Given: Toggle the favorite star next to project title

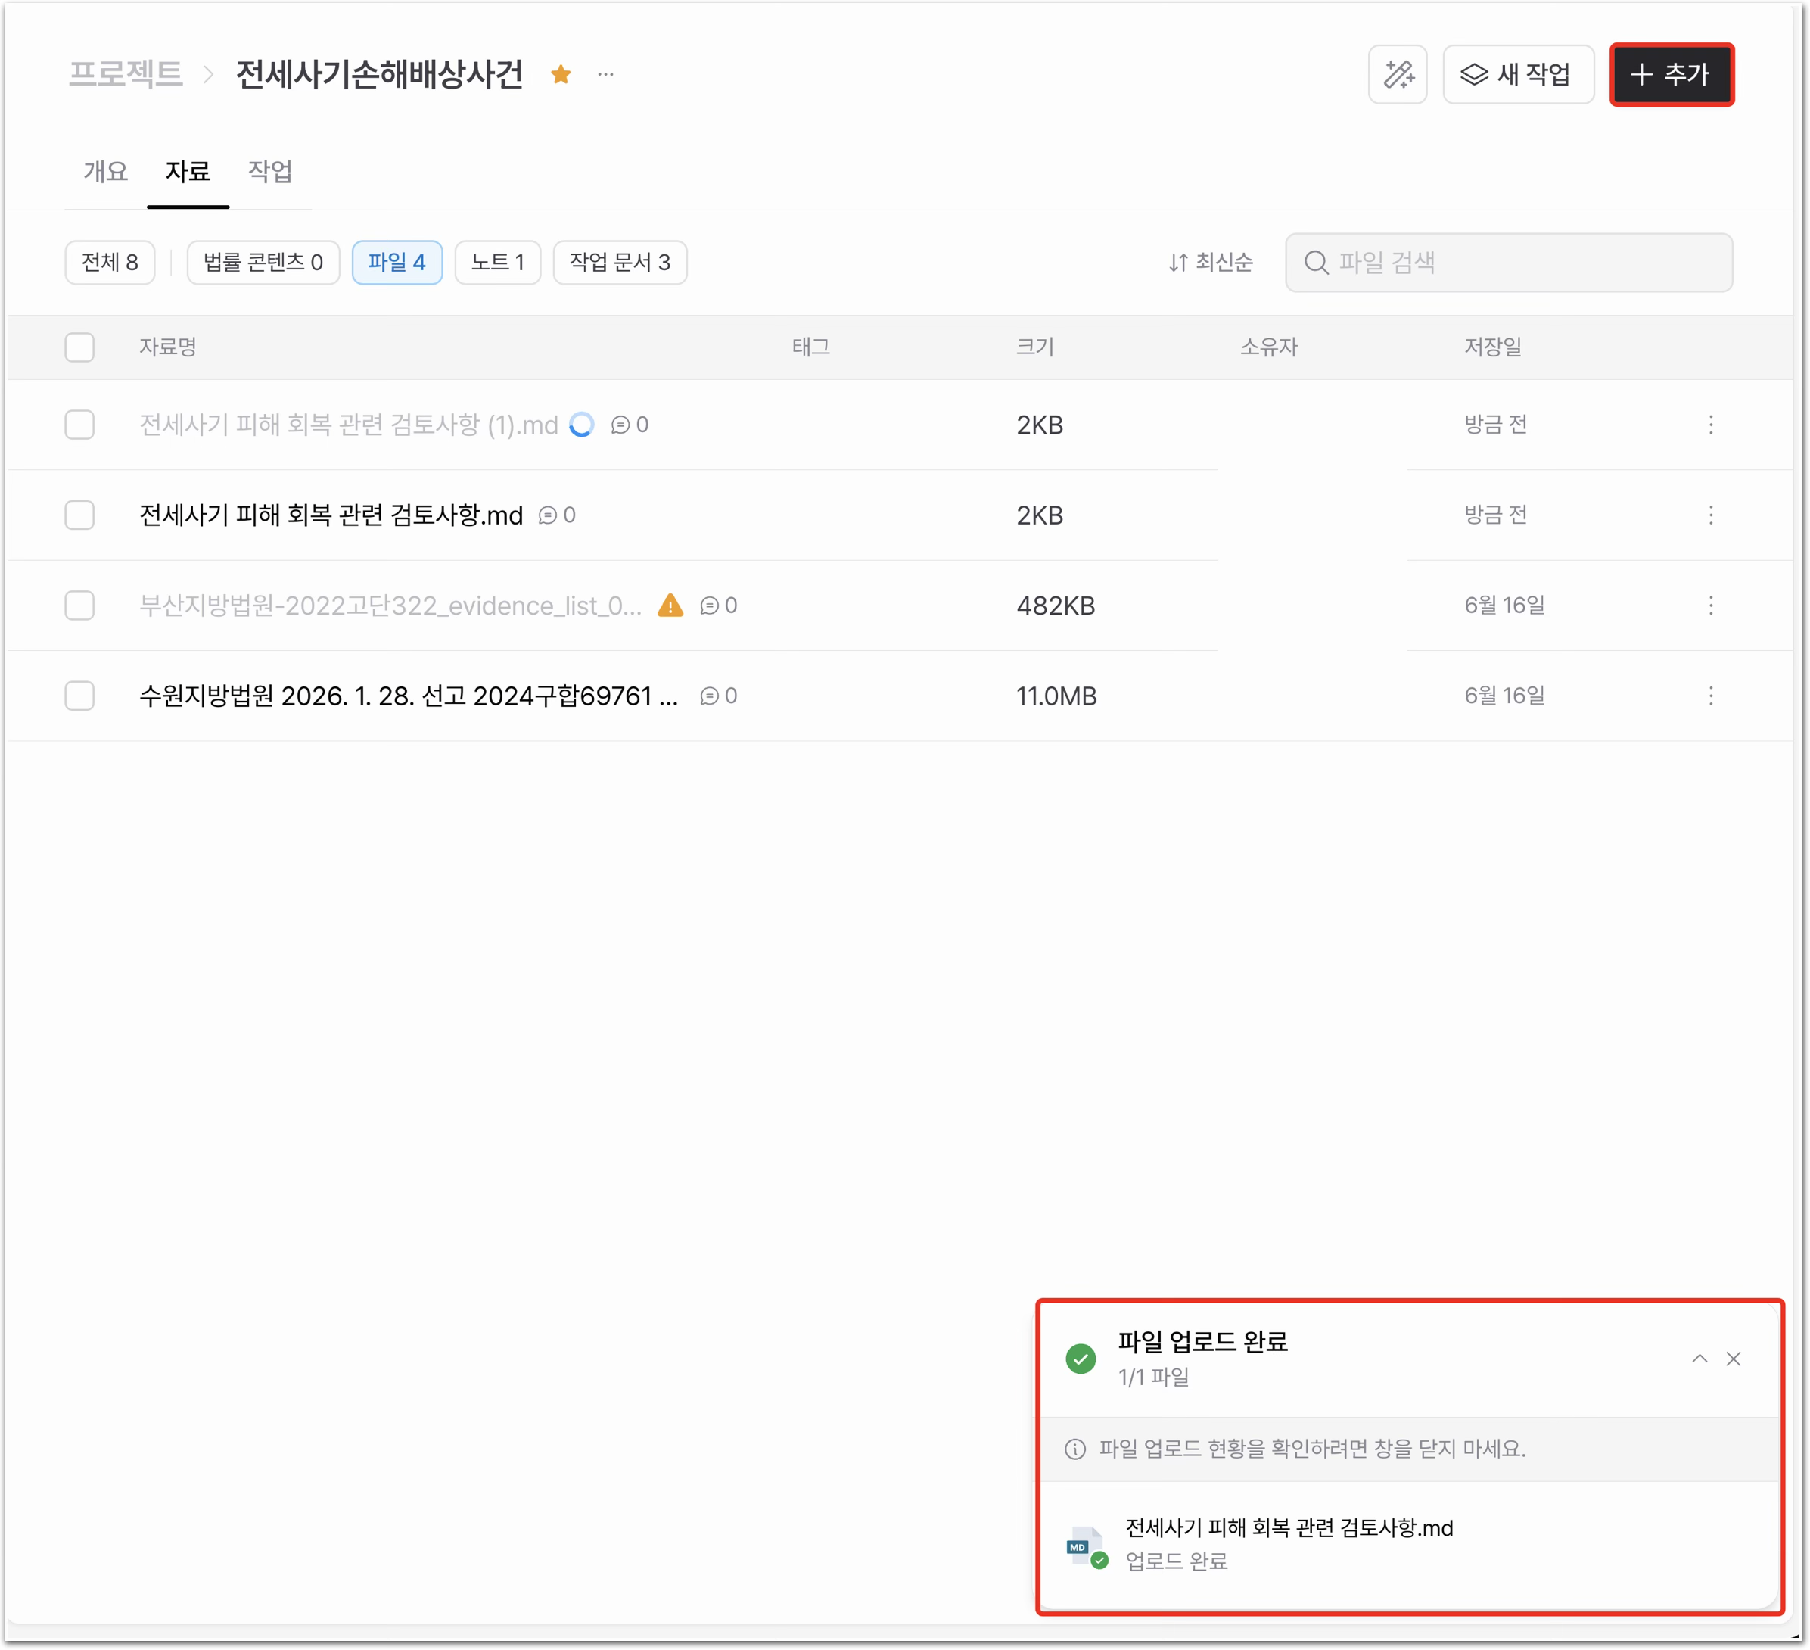Looking at the screenshot, I should click(561, 74).
